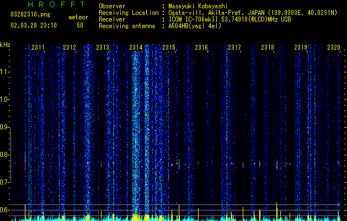Viewport: 347px width, 221px height.
Task: Click the 2311 time marker
Action: (38, 48)
